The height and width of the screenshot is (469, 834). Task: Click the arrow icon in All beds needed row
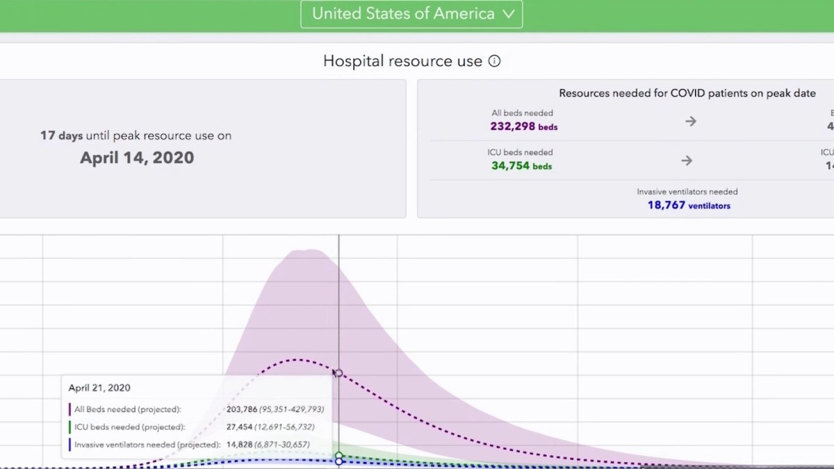pos(690,121)
